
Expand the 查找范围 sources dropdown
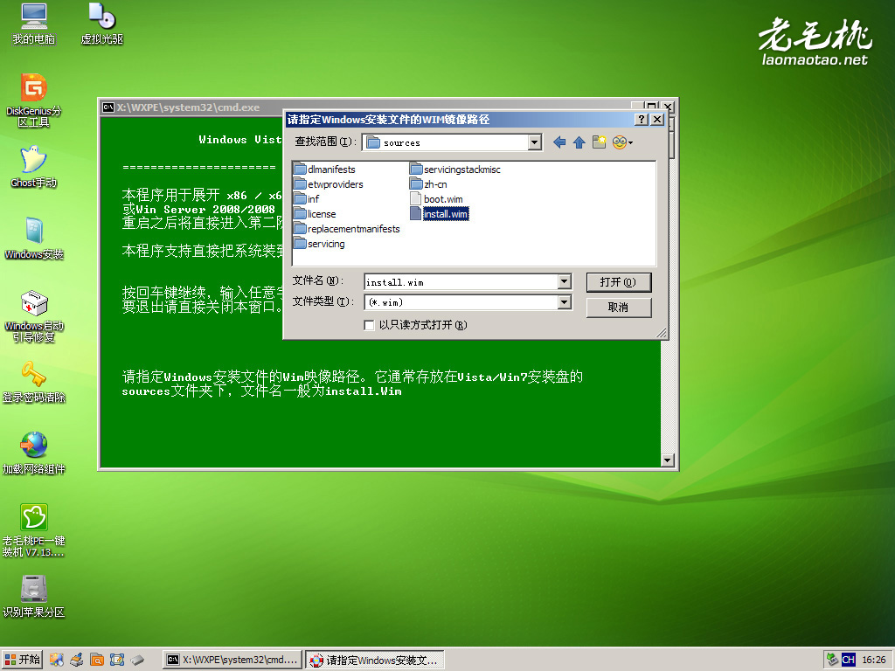pyautogui.click(x=534, y=142)
